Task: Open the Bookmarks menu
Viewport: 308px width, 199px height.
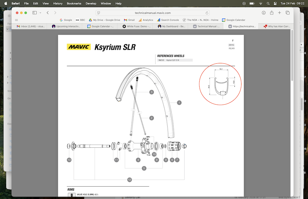Action: pos(74,3)
